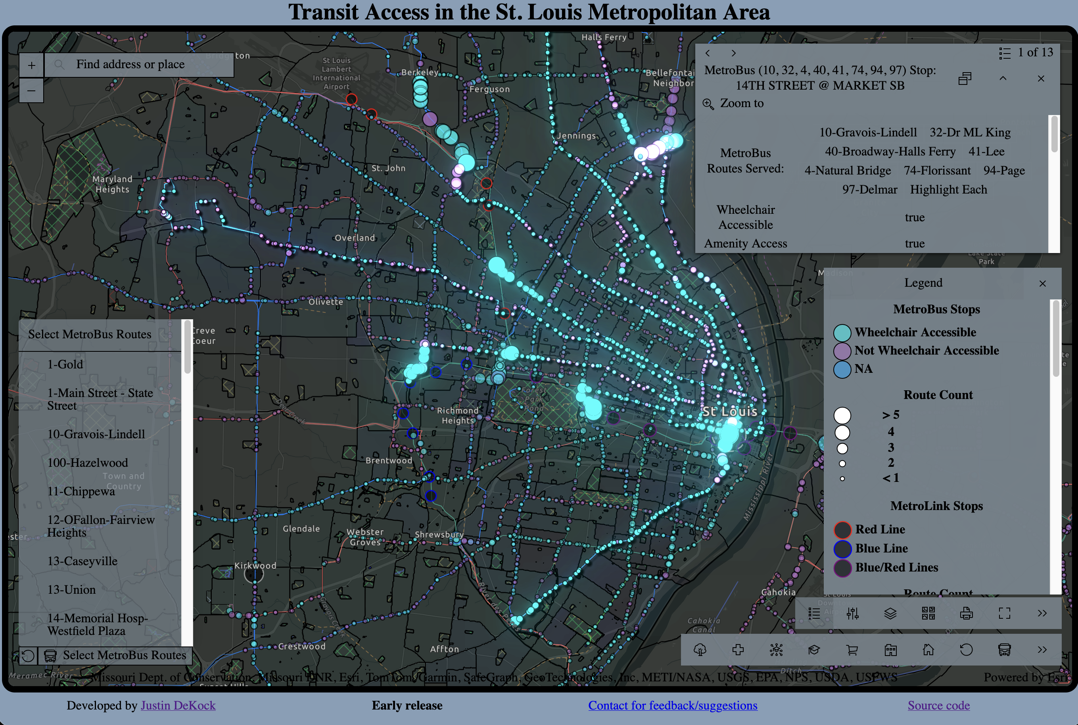Open the map layers panel
The width and height of the screenshot is (1078, 725).
click(890, 613)
